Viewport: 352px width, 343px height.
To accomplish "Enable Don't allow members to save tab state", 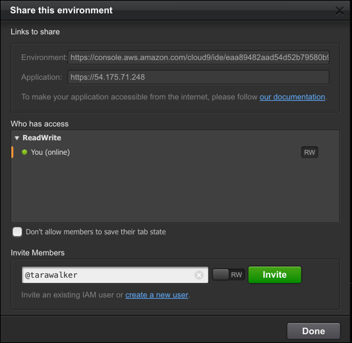I will (17, 232).
